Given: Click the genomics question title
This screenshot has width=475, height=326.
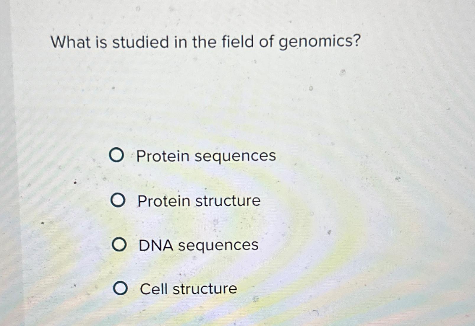Looking at the screenshot, I should (206, 42).
